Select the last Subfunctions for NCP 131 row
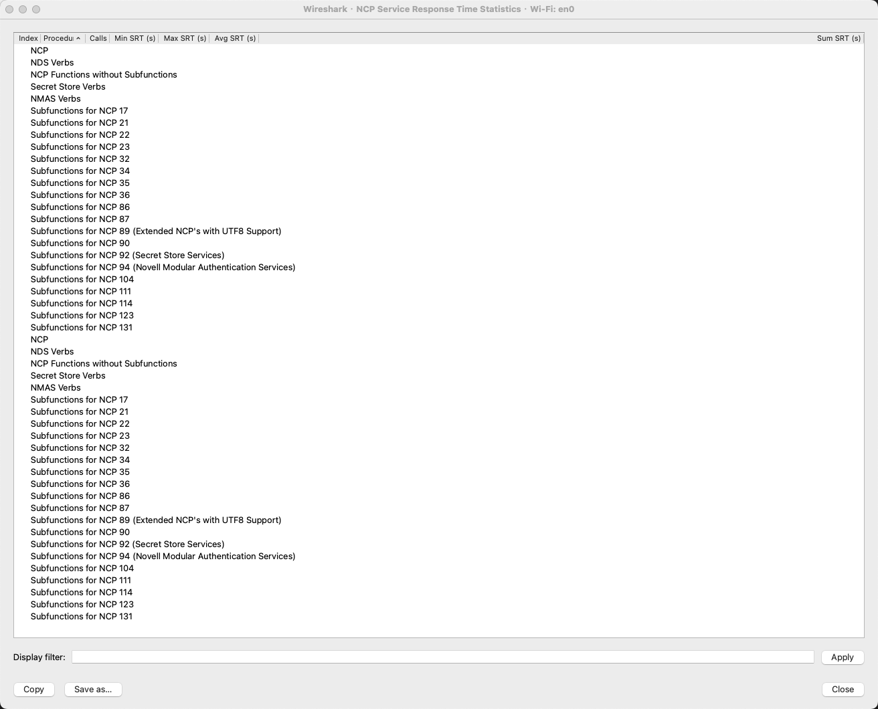 [439, 616]
